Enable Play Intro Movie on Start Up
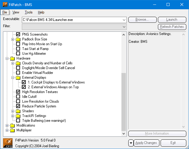189x149 pixels. pos(18,44)
